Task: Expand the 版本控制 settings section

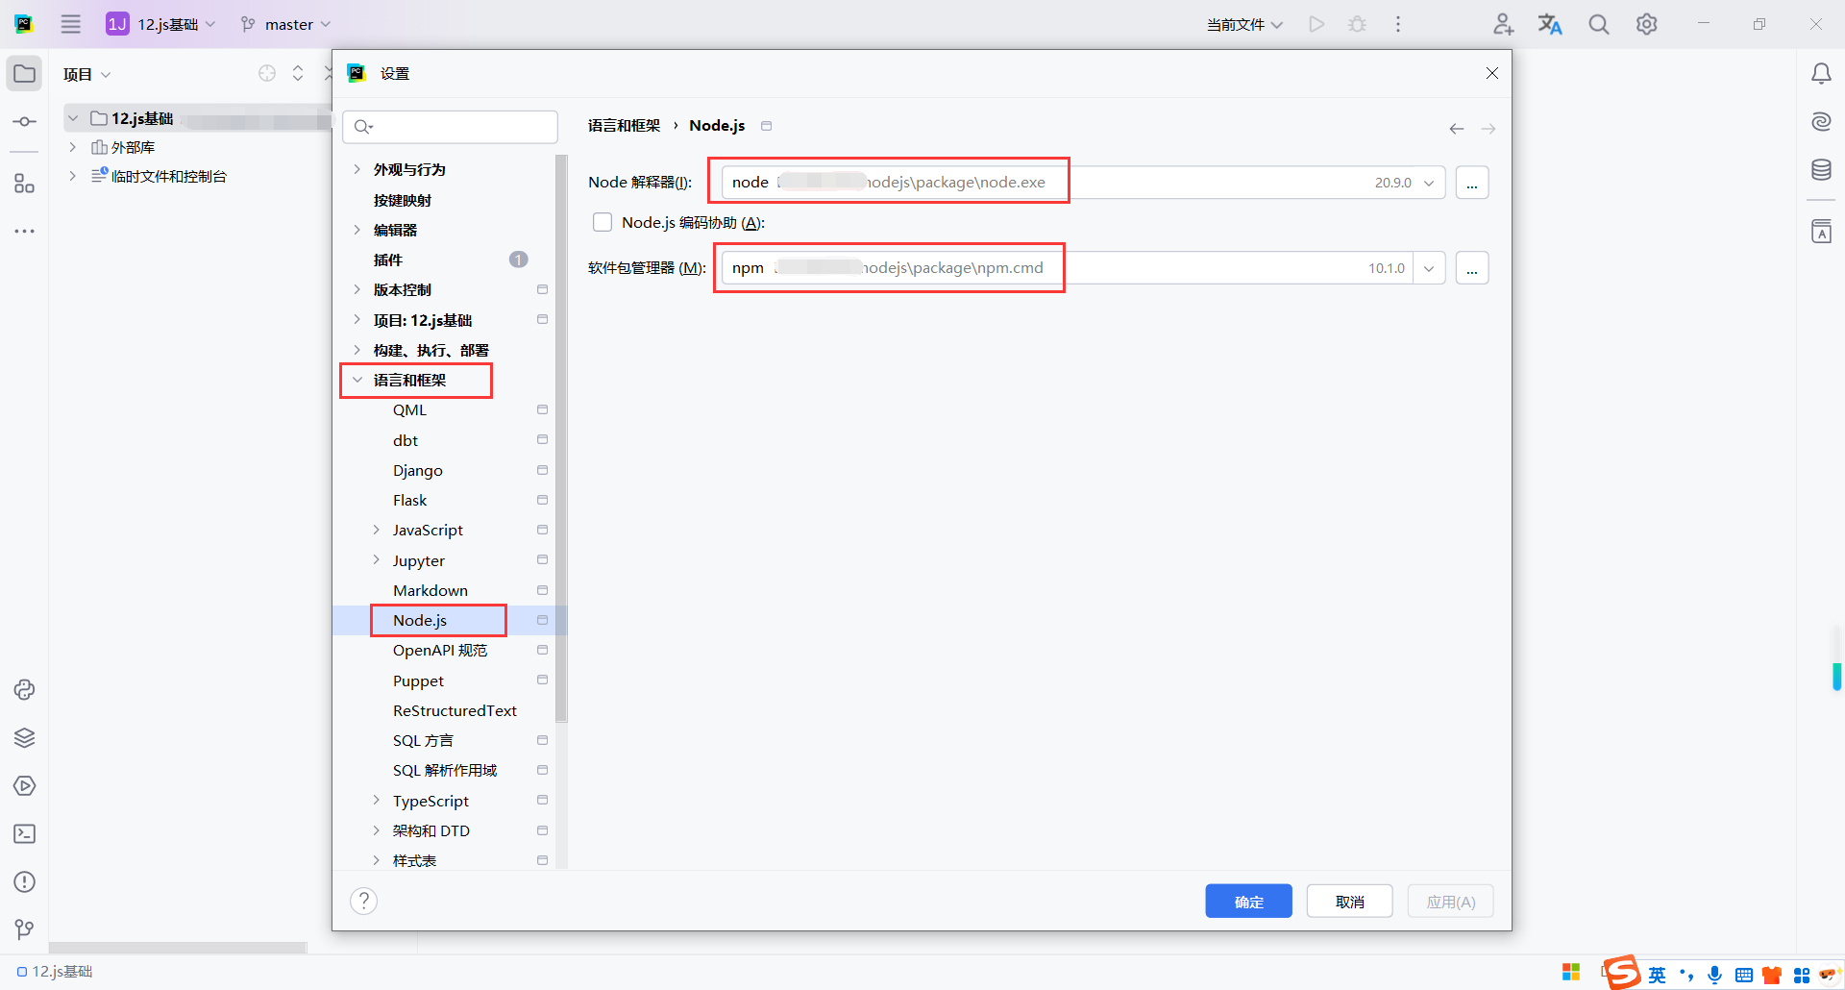Action: point(357,289)
